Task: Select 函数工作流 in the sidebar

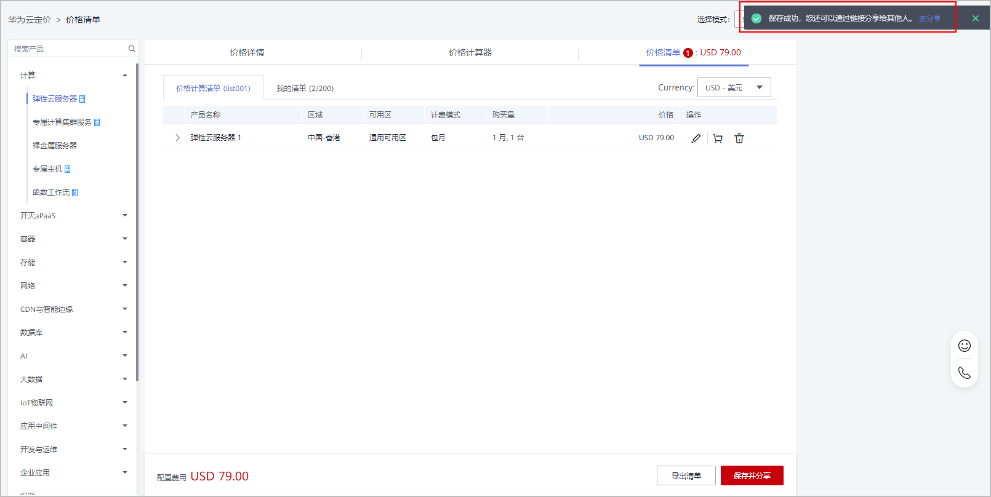Action: (51, 193)
